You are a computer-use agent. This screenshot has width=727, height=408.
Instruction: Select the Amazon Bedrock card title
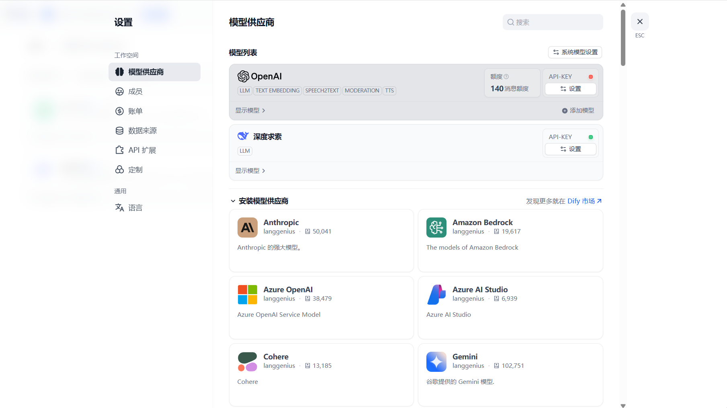tap(483, 223)
